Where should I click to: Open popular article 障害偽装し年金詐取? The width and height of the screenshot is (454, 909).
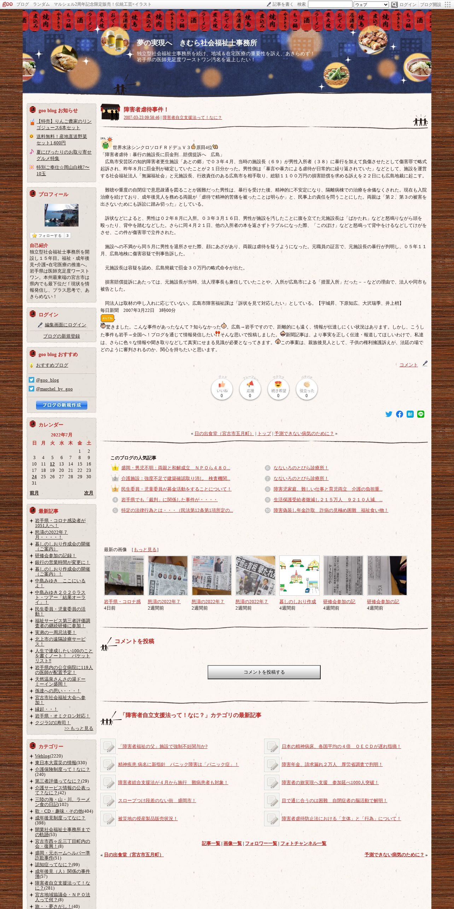(331, 510)
